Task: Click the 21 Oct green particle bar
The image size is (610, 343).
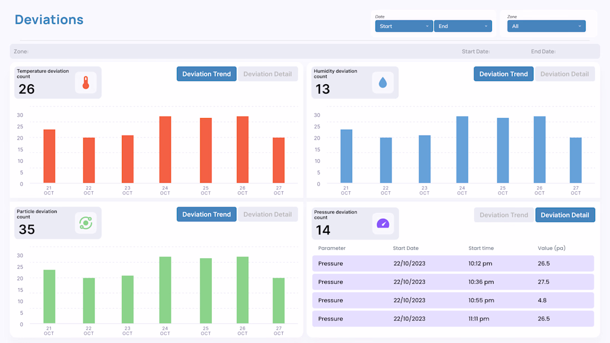Action: [49, 296]
